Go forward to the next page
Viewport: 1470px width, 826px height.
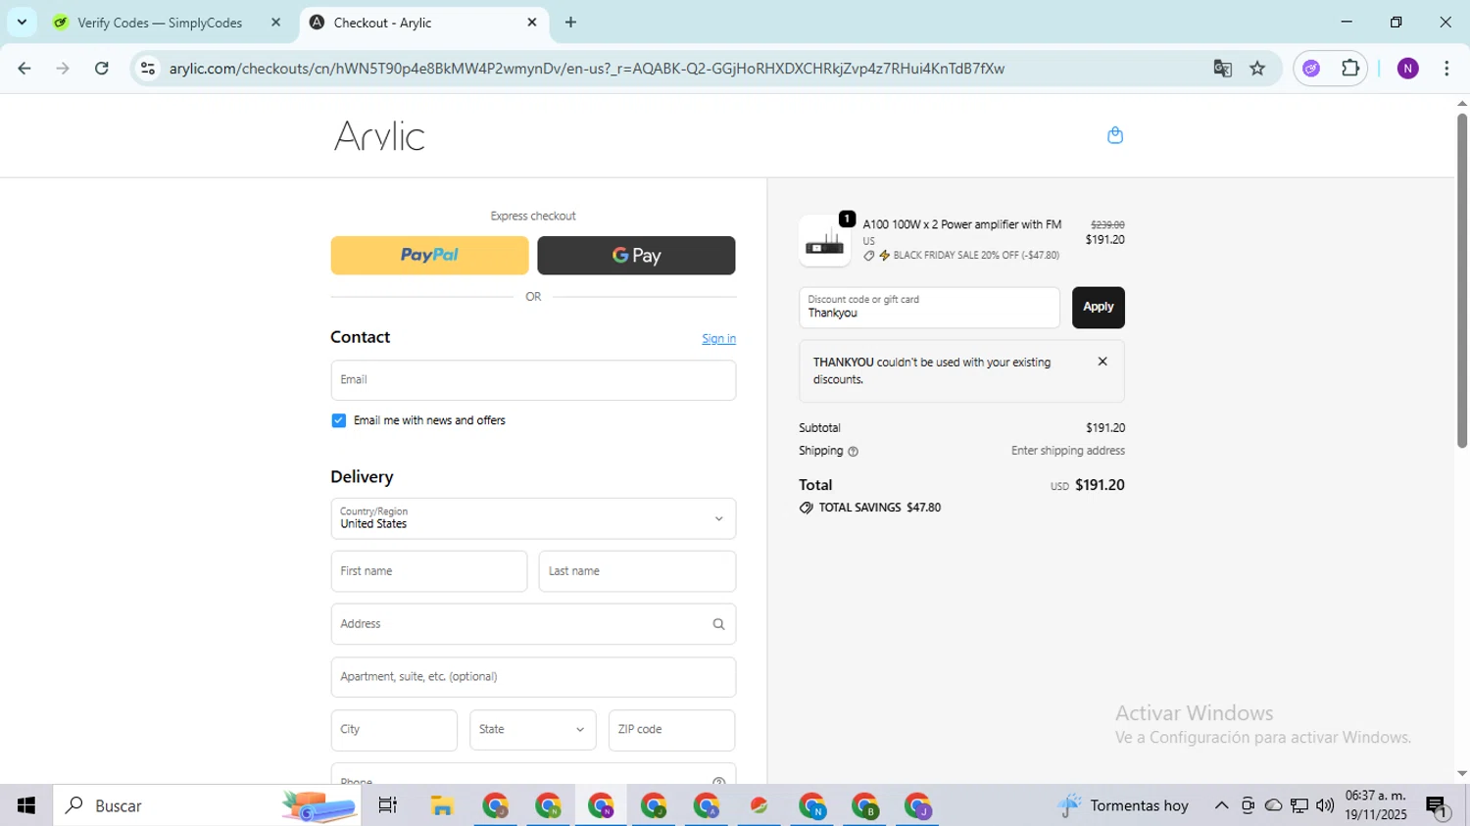coord(63,69)
